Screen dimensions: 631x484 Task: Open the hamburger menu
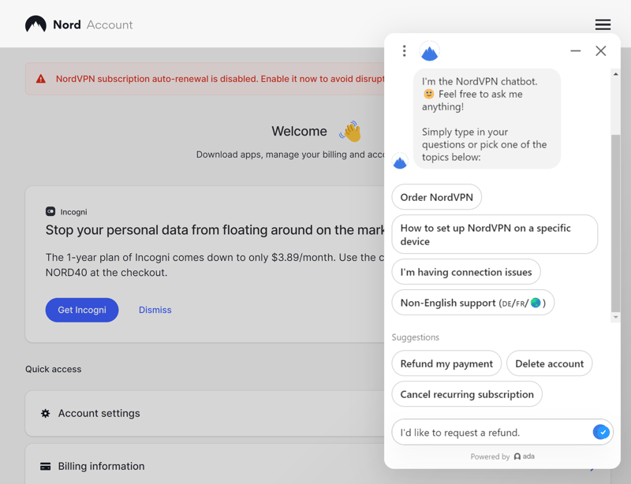603,24
